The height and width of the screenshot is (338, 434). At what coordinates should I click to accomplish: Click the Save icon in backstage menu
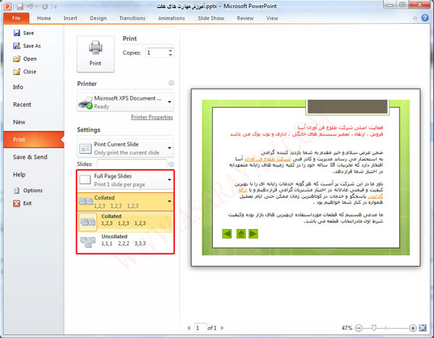click(17, 32)
